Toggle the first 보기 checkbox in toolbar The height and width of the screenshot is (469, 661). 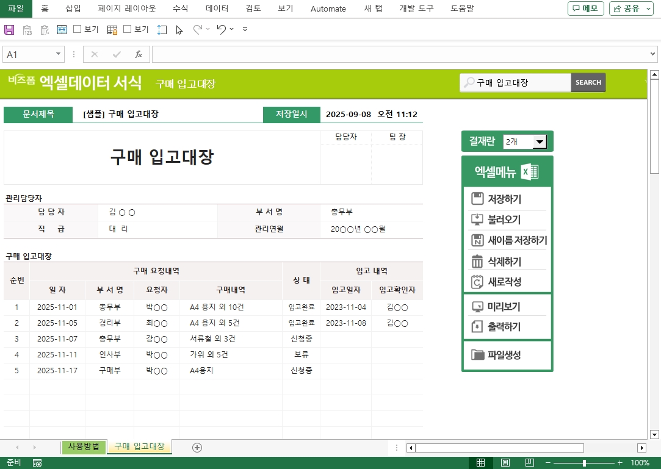tap(78, 29)
